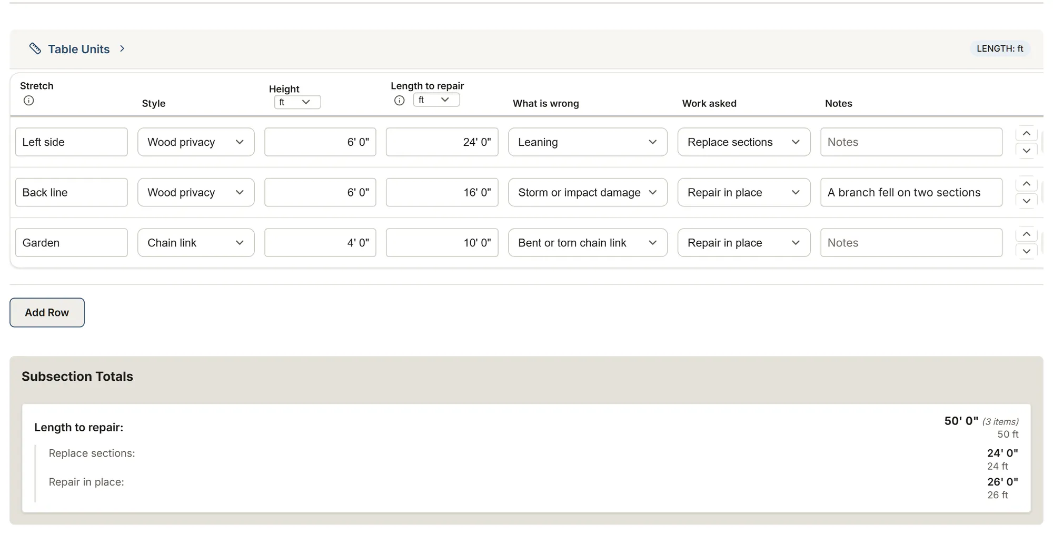Image resolution: width=1053 pixels, height=534 pixels.
Task: Edit the note 'A branch fell on two sections'
Action: [x=911, y=192]
